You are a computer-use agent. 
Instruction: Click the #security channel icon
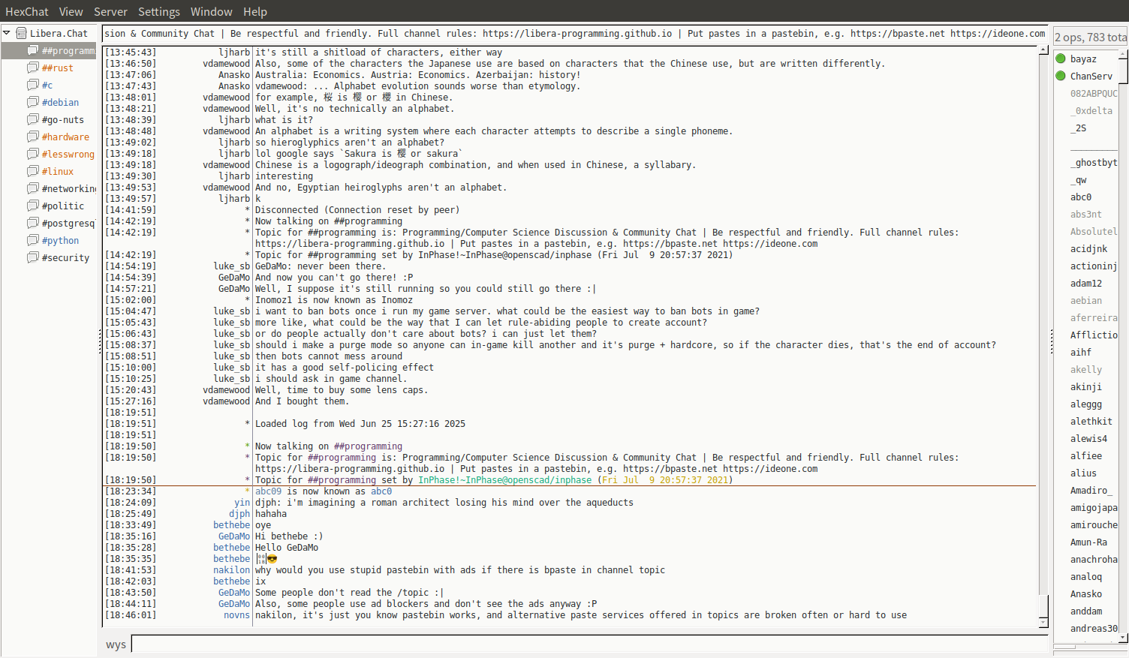pyautogui.click(x=33, y=257)
